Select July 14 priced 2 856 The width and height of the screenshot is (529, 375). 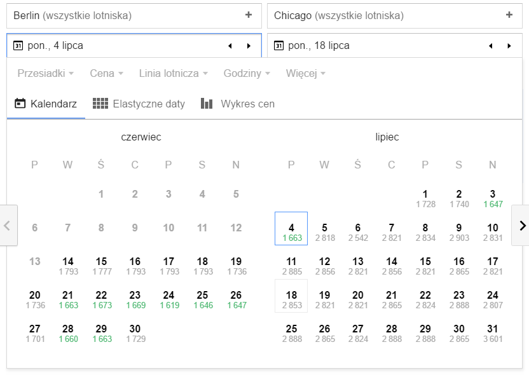point(392,266)
